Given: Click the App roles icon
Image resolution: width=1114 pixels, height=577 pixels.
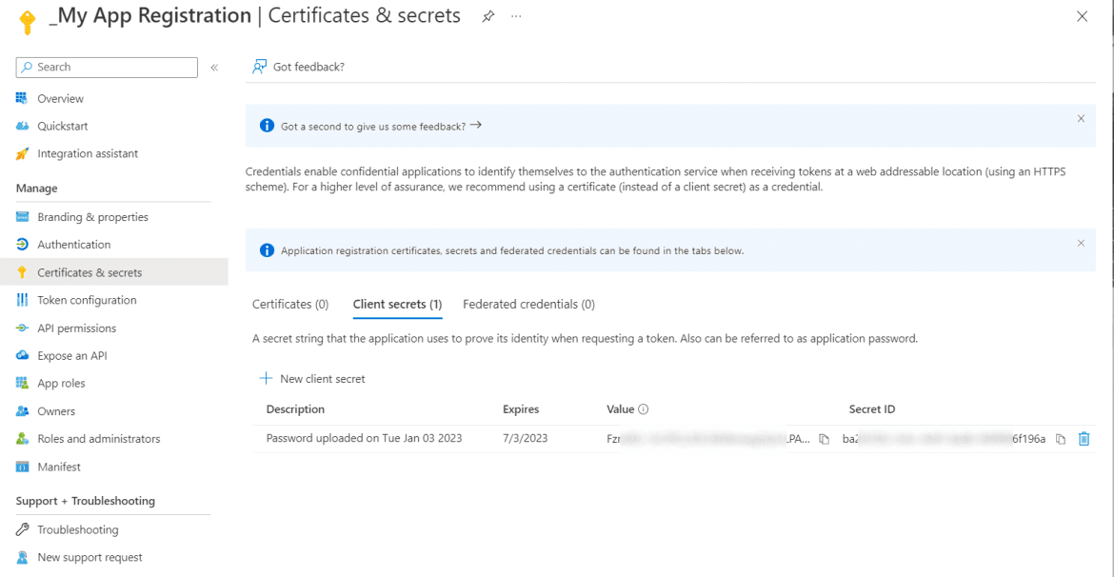Looking at the screenshot, I should [x=22, y=383].
